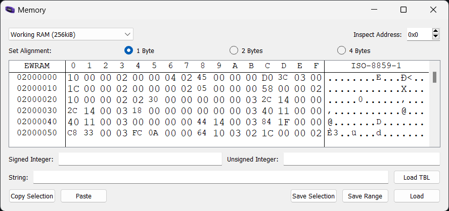Select first byte at address 02000000

click(x=73, y=77)
